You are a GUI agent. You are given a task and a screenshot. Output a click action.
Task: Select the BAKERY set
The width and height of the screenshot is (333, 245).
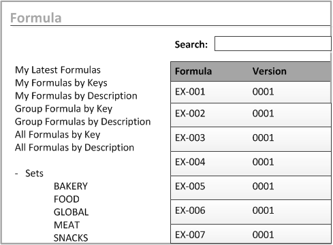71,186
